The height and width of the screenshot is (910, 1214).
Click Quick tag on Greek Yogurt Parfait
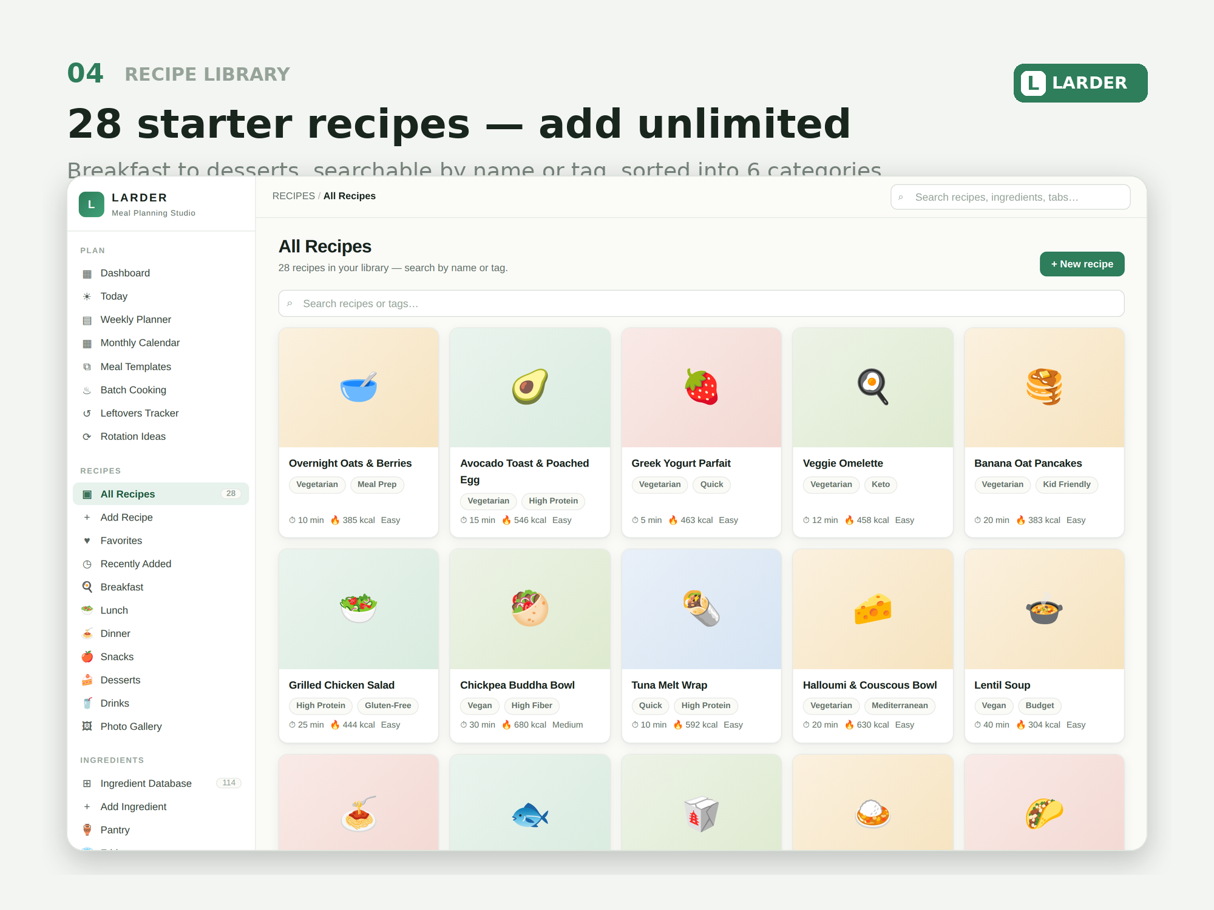pyautogui.click(x=711, y=484)
